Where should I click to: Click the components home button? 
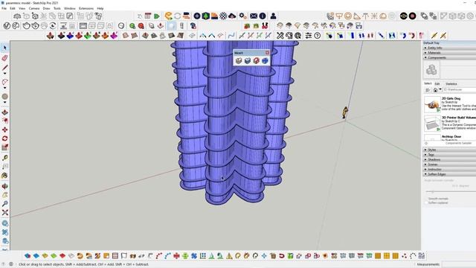[x=435, y=90]
